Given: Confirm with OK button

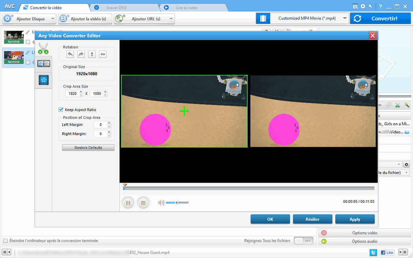Looking at the screenshot, I should (270, 219).
